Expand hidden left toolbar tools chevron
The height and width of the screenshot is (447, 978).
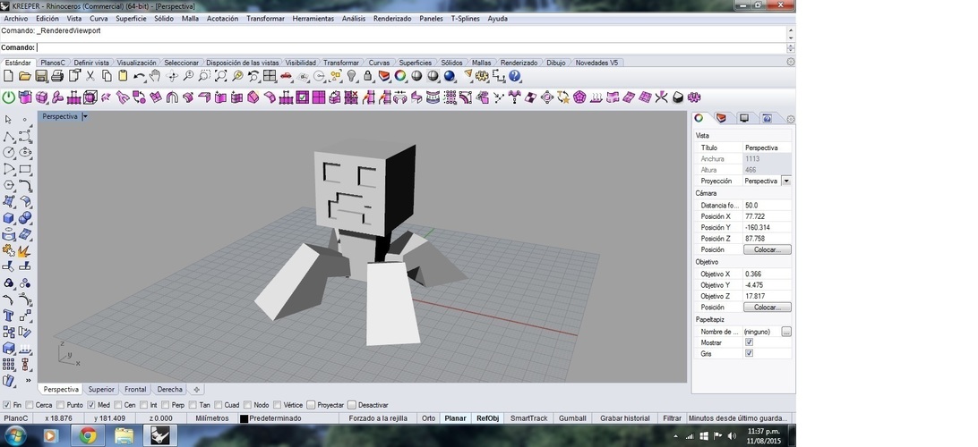point(28,380)
